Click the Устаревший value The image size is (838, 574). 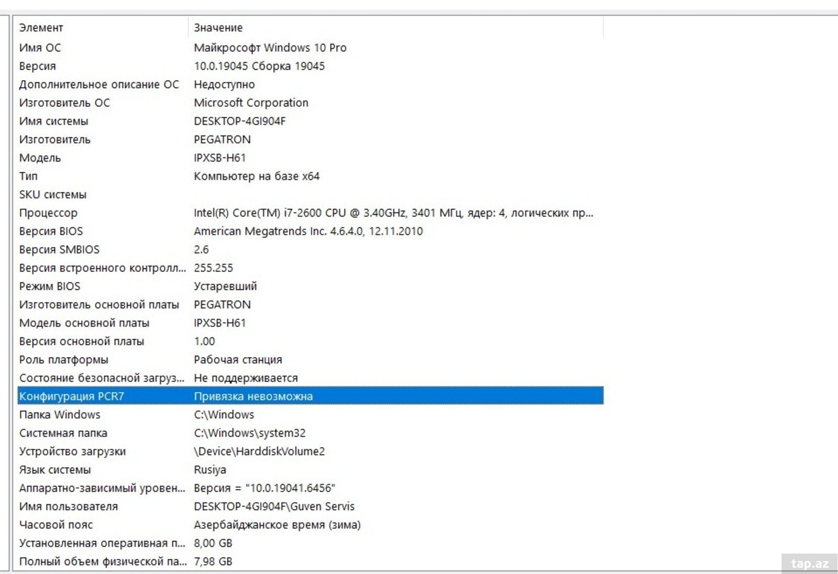click(x=225, y=286)
